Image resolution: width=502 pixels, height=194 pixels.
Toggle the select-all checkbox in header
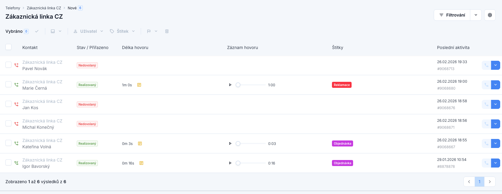click(8, 47)
